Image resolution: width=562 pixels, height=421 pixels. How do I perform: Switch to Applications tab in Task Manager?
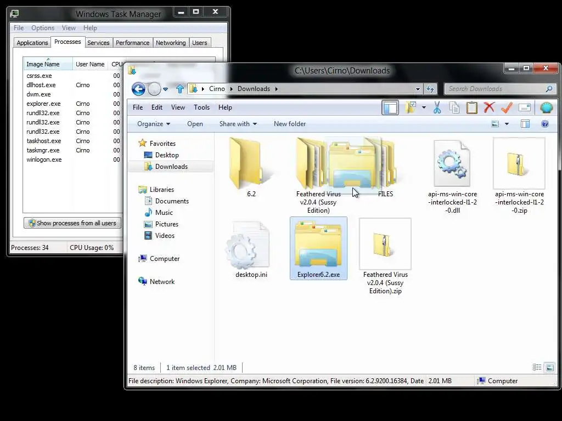(32, 43)
